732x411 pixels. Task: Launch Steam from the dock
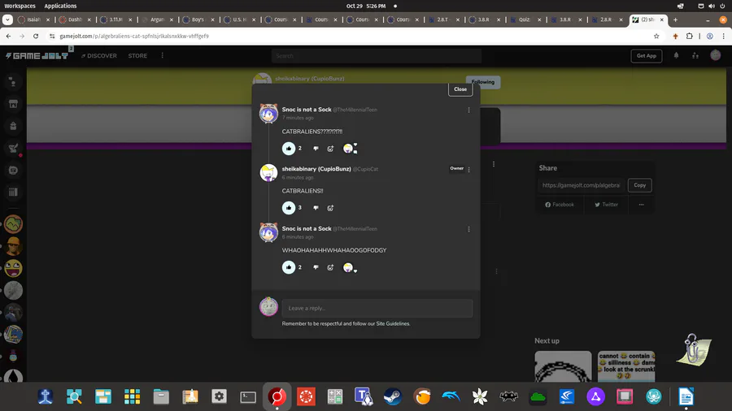point(393,396)
